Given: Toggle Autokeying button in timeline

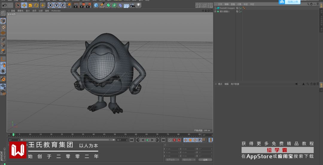Looking at the screenshot, I should click(174, 140).
